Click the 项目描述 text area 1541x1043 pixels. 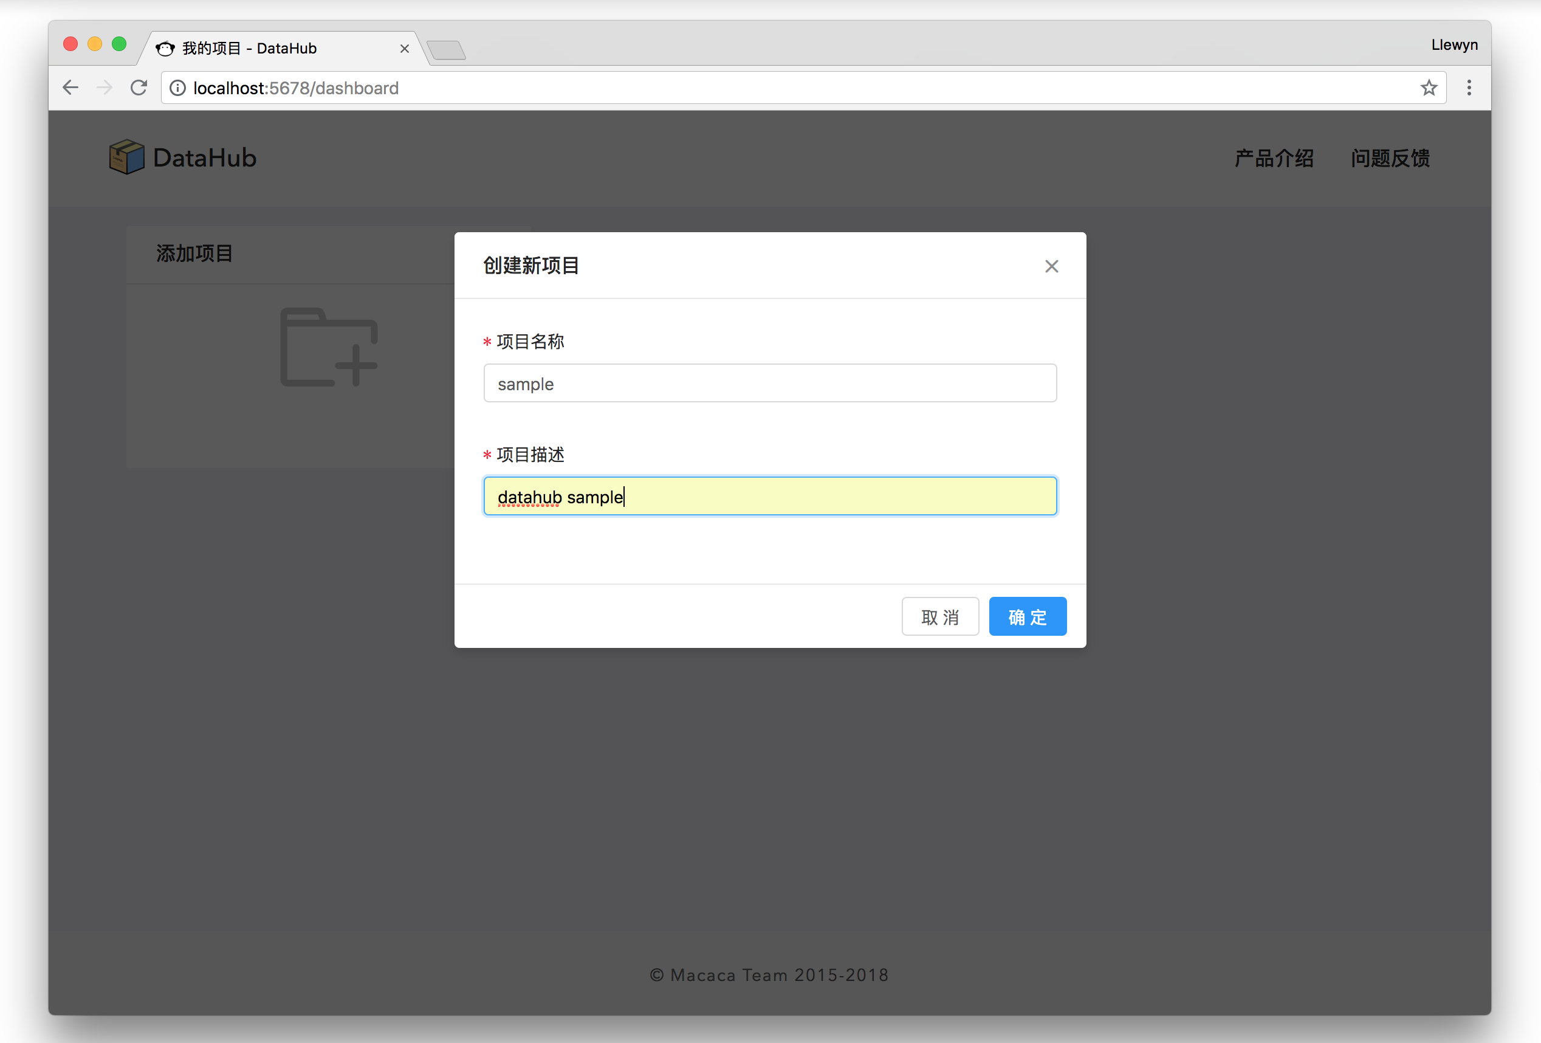click(769, 495)
